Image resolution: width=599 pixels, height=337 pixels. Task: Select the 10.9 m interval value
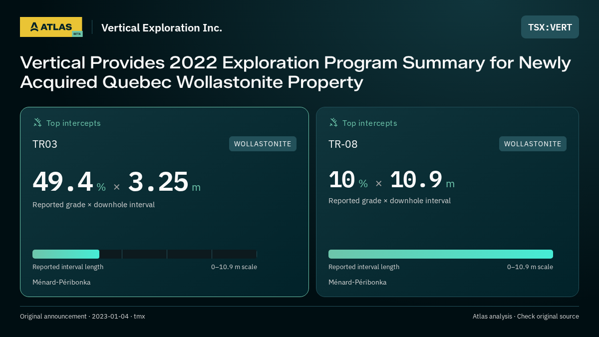(x=422, y=180)
